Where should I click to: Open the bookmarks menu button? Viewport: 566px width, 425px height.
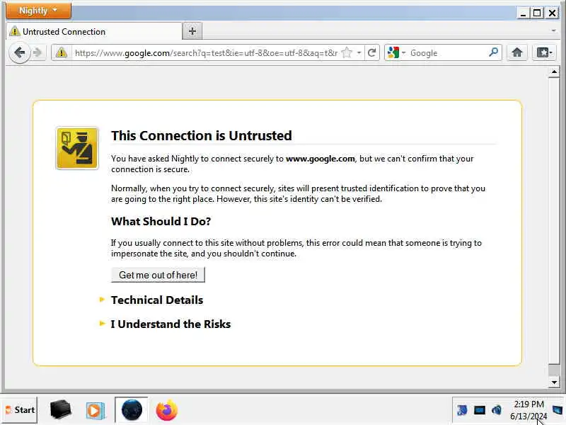[x=543, y=52]
